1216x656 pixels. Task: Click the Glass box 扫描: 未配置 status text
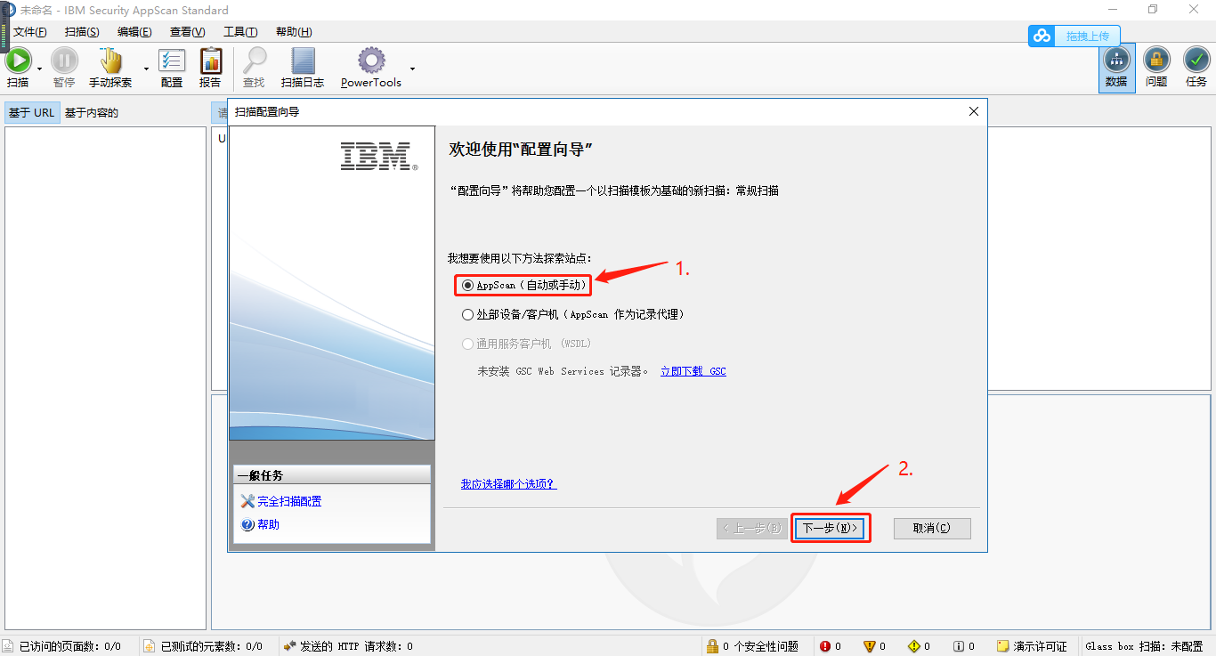pyautogui.click(x=1144, y=646)
